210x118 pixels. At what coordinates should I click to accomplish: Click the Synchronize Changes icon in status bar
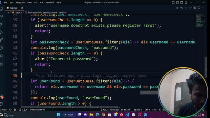point(10,109)
